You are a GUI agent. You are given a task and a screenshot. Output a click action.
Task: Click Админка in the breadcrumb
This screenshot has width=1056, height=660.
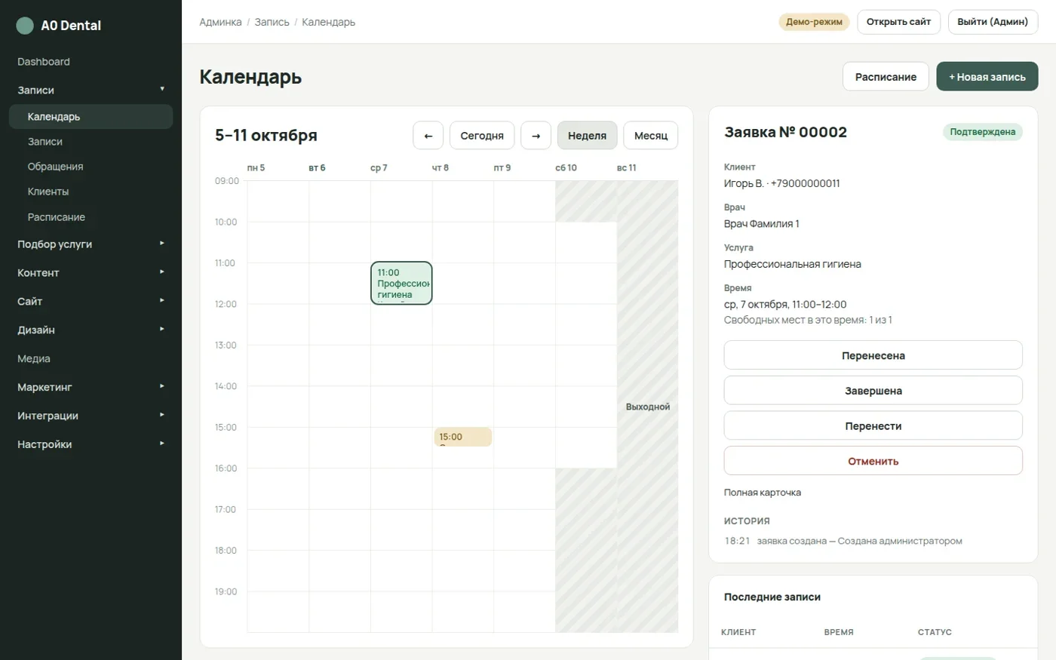coord(220,22)
